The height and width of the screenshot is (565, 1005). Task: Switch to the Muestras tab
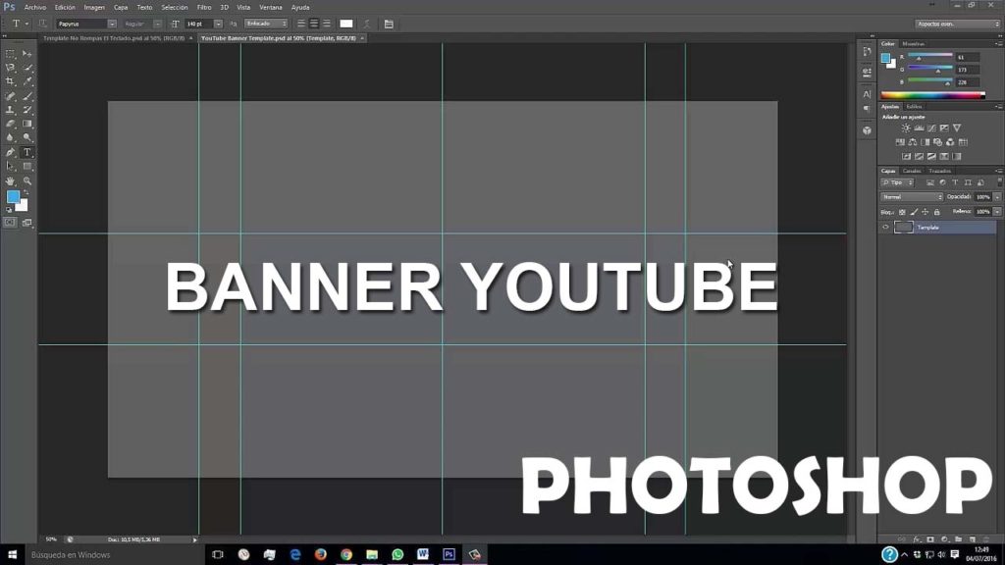[x=914, y=44]
